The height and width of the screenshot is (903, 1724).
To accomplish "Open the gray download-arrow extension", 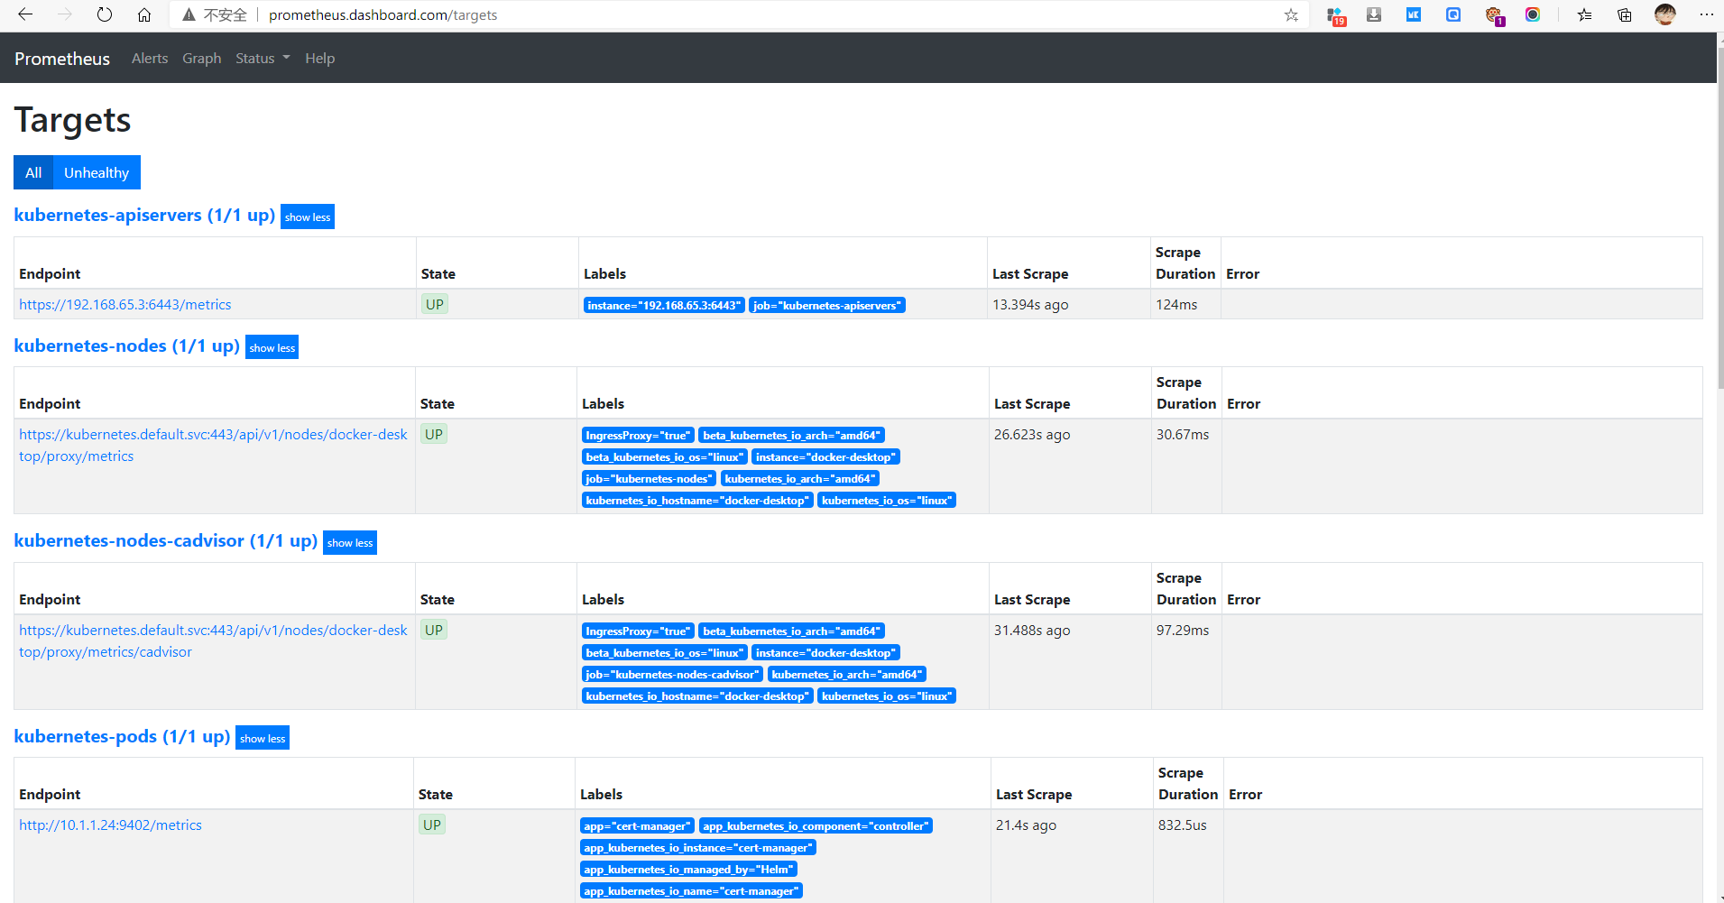I will click(x=1374, y=14).
